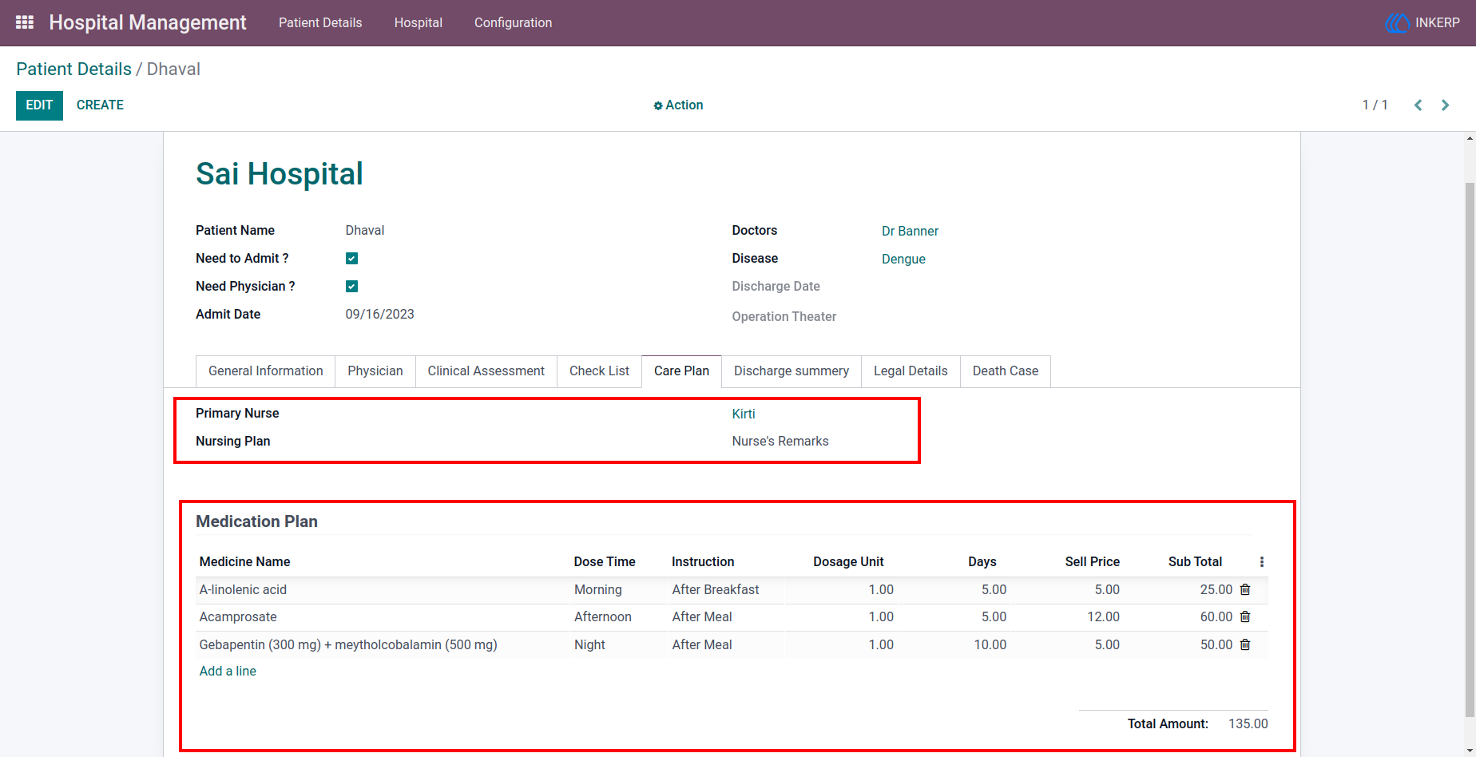Viewport: 1476px width, 757px height.
Task: Click the EDIT button
Action: pyautogui.click(x=39, y=105)
